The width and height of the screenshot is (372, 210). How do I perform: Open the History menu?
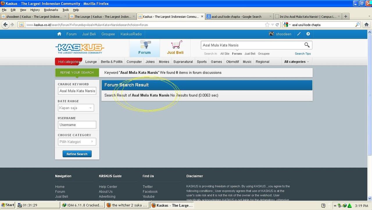(x=35, y=10)
